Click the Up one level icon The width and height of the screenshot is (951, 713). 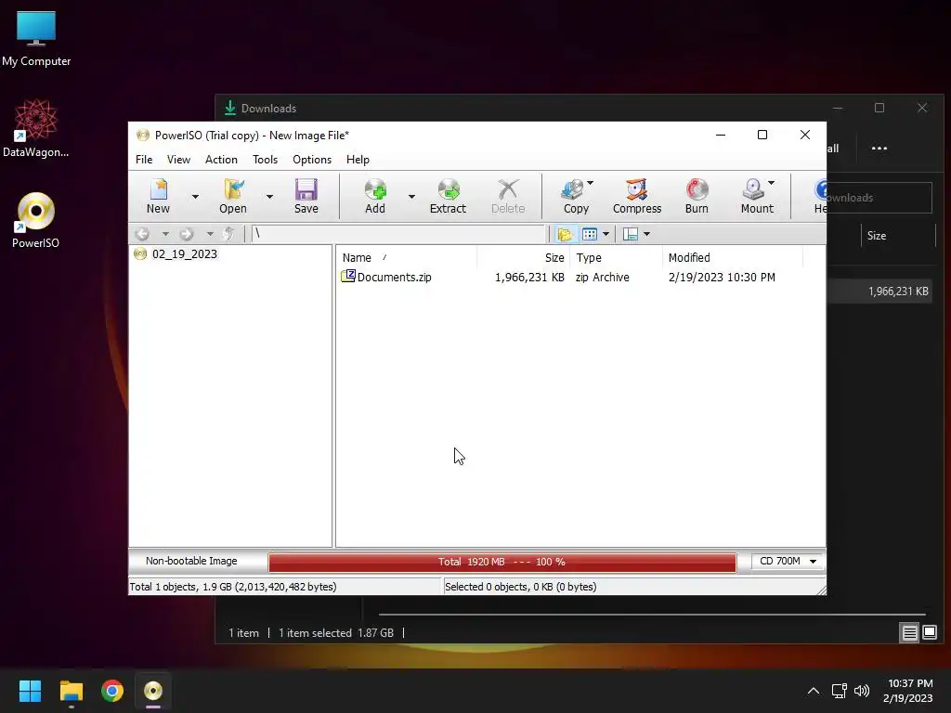228,234
